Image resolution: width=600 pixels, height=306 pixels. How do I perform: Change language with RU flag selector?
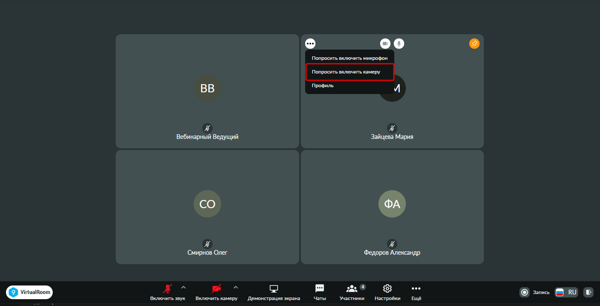567,292
